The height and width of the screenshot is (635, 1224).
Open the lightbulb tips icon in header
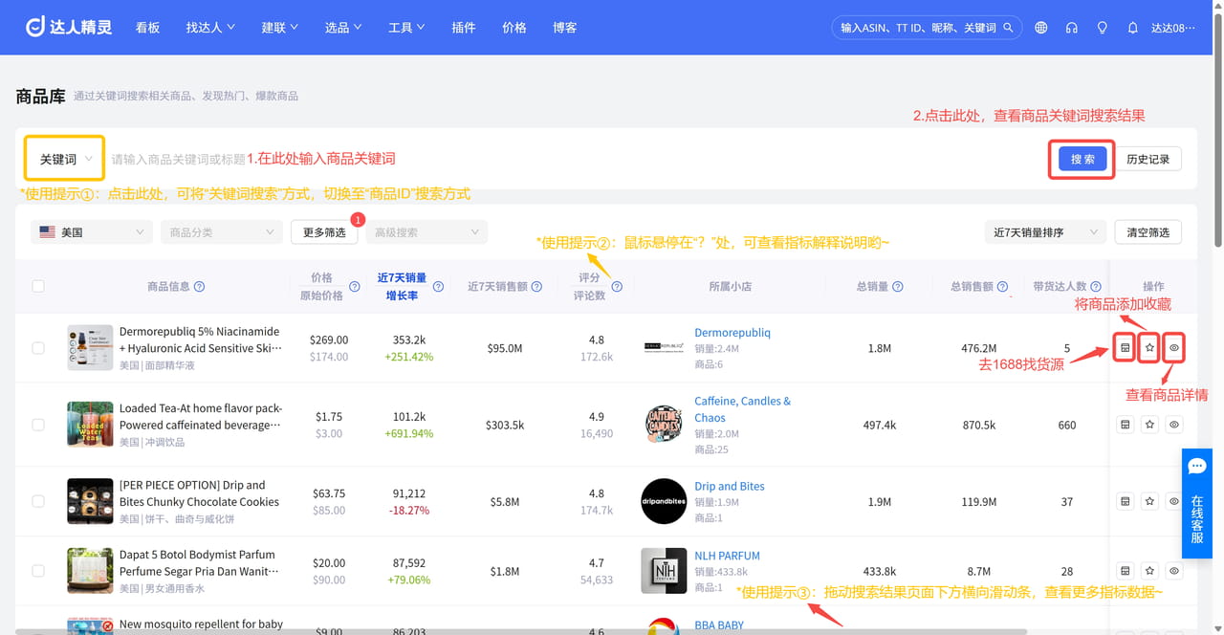point(1102,28)
